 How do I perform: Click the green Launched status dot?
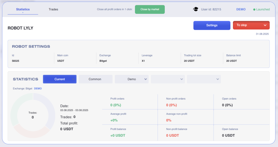(254, 9)
